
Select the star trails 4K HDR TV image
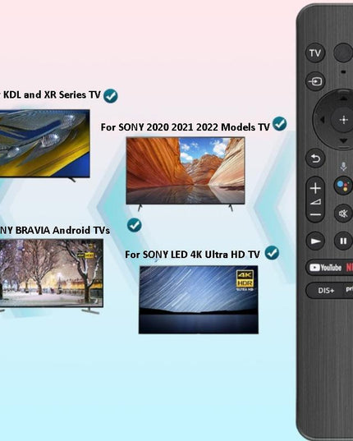point(199,300)
